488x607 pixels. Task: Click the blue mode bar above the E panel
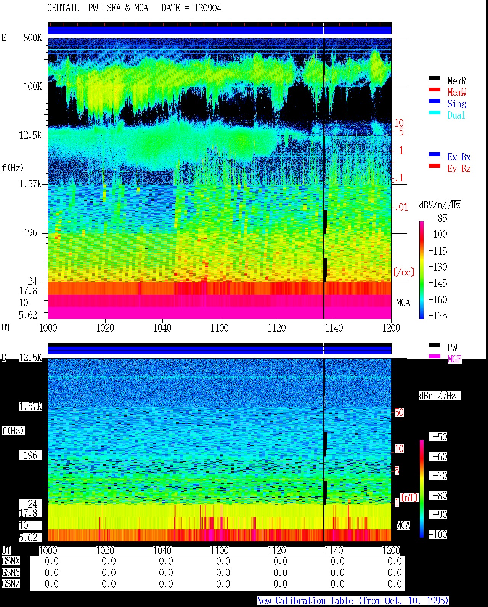219,30
